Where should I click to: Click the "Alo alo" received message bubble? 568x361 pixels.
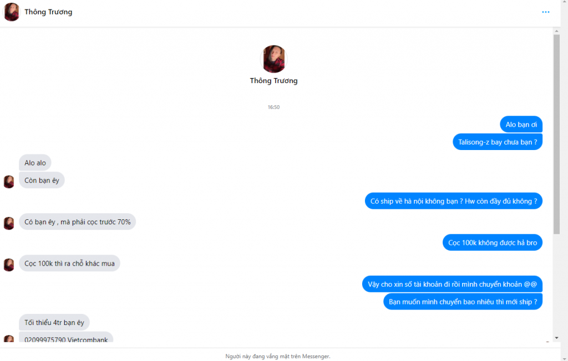click(35, 163)
